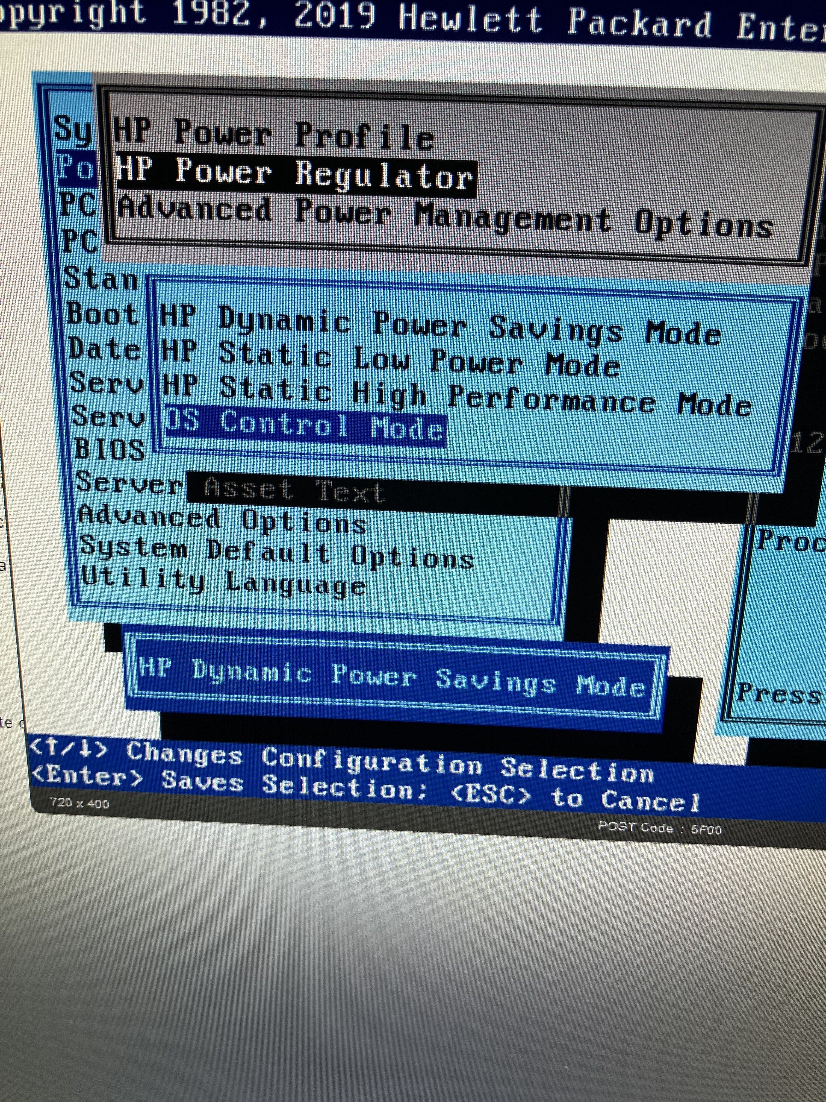Image resolution: width=826 pixels, height=1102 pixels.
Task: Select System Default Options entry
Action: tap(277, 552)
